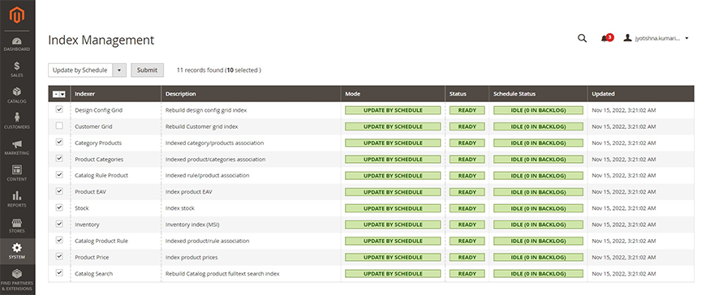This screenshot has height=295, width=706.
Task: Open the System sidebar menu
Action: coord(17,251)
